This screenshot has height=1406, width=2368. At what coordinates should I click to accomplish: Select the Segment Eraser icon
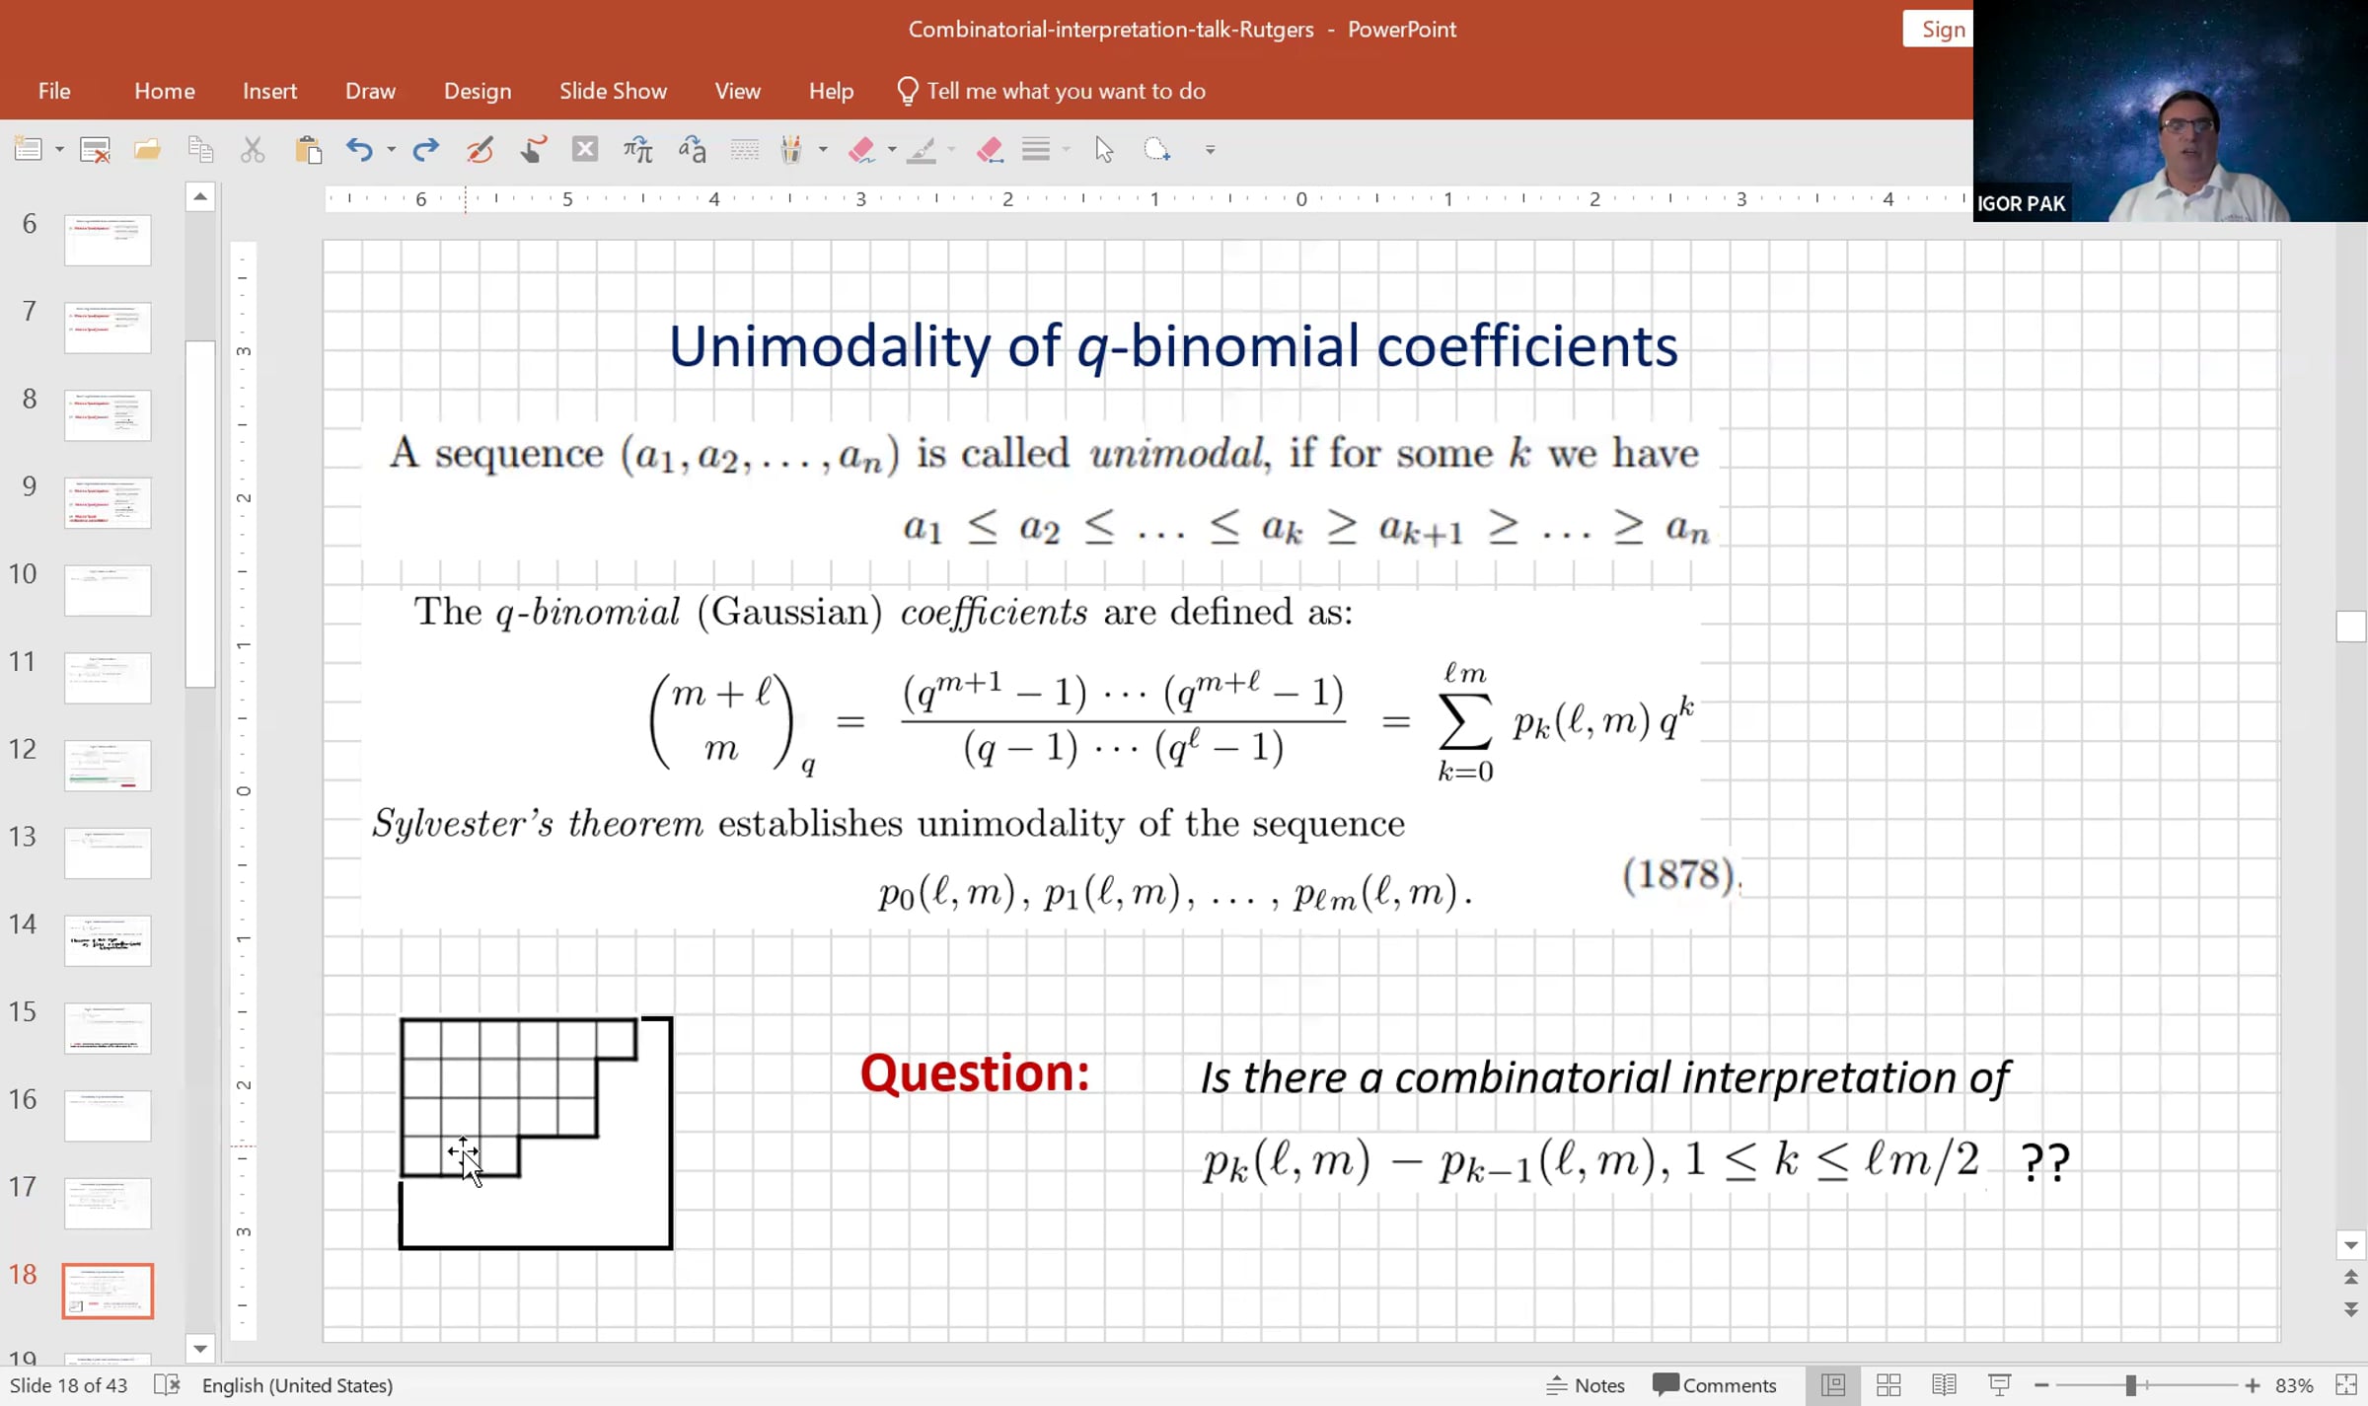[x=990, y=150]
